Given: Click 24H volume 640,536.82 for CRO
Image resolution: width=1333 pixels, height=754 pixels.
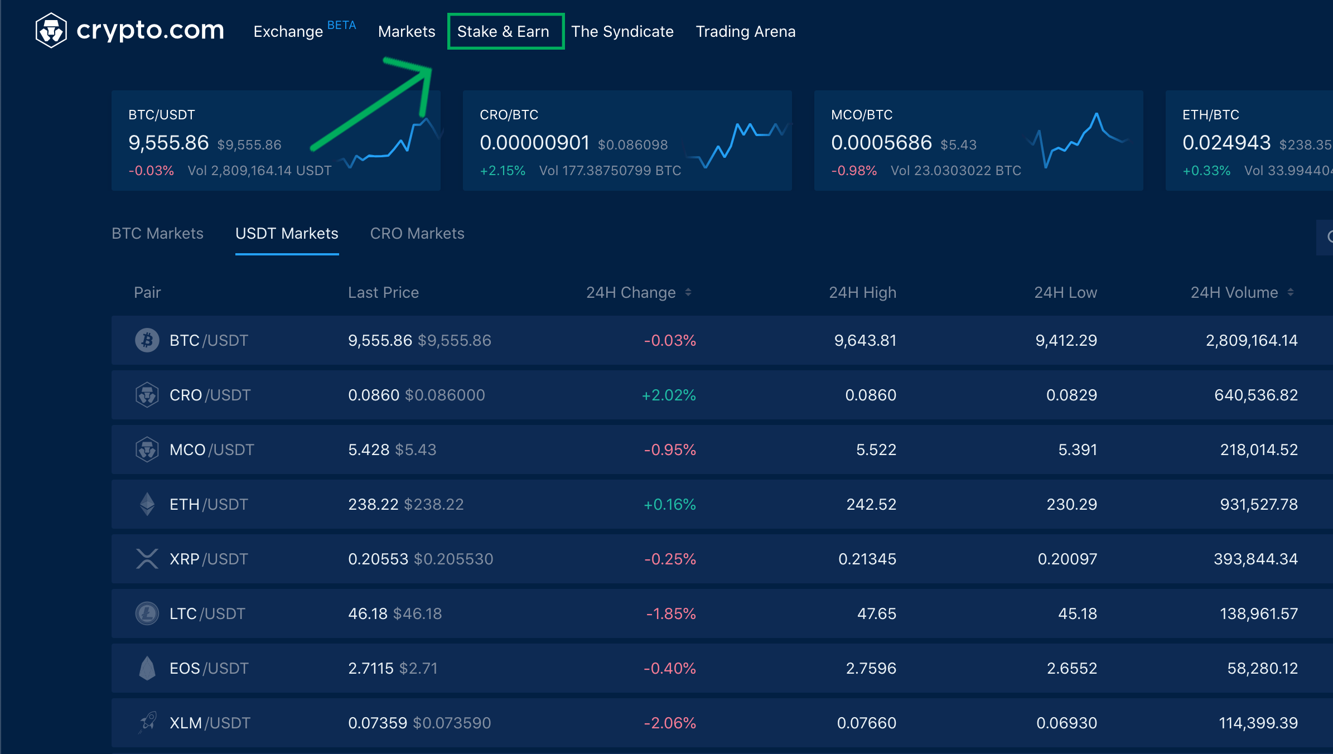Looking at the screenshot, I should (x=1256, y=395).
